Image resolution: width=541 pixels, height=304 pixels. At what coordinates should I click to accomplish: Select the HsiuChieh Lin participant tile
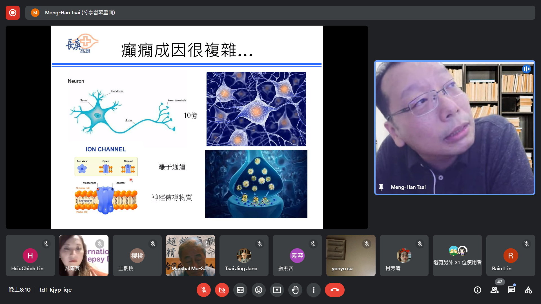(x=30, y=255)
